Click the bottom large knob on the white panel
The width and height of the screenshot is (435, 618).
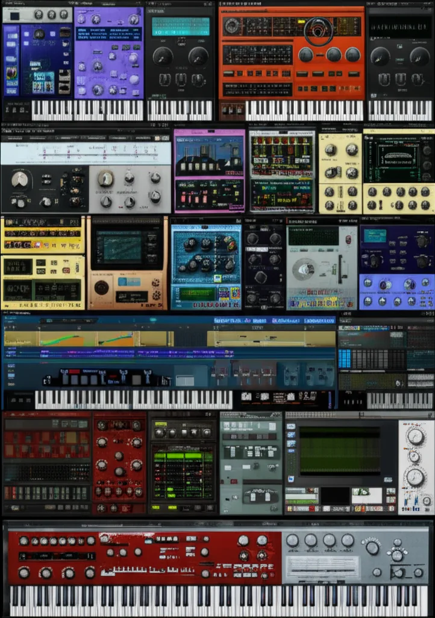[415, 477]
